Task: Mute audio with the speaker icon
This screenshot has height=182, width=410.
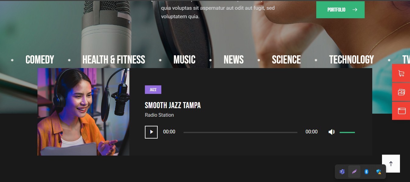Action: pyautogui.click(x=331, y=132)
